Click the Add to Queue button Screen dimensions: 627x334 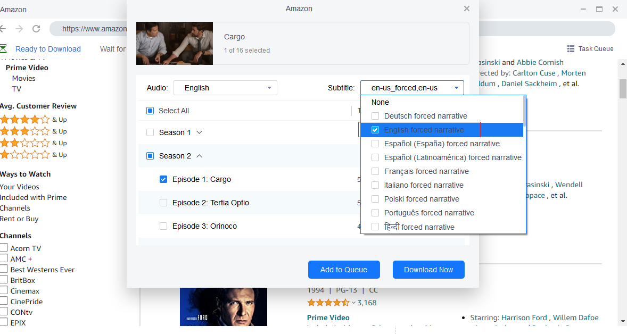point(344,270)
